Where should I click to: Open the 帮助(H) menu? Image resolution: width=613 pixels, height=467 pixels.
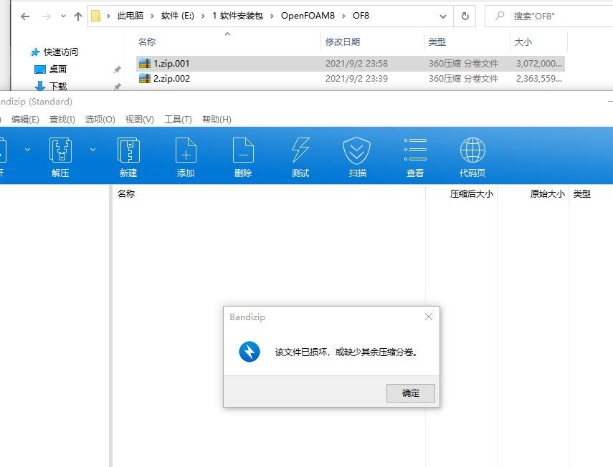217,120
